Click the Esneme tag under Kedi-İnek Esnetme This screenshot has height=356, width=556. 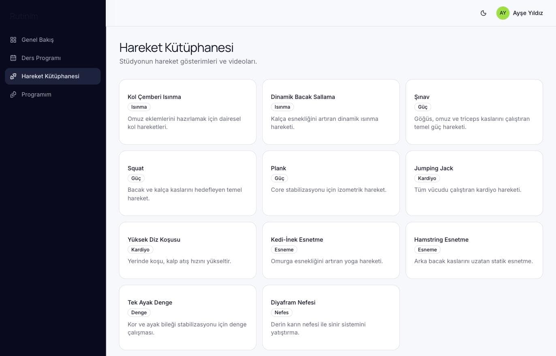284,250
